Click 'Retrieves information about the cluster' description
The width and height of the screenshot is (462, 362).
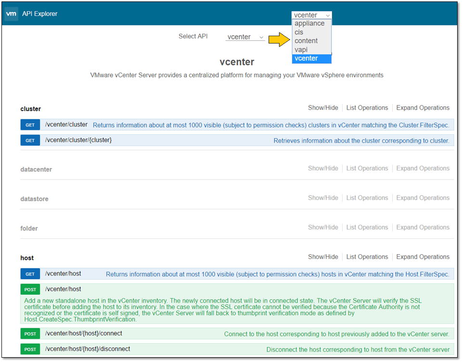click(x=361, y=141)
